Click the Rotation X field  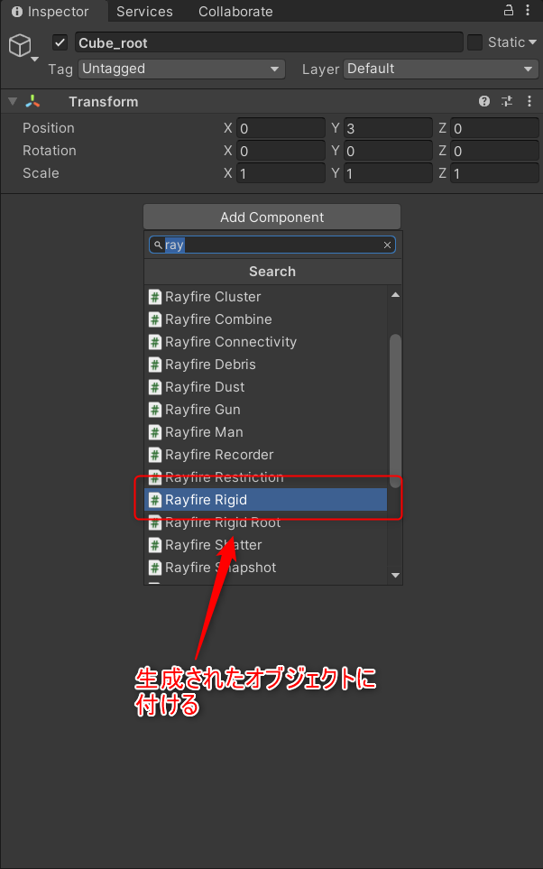(281, 151)
